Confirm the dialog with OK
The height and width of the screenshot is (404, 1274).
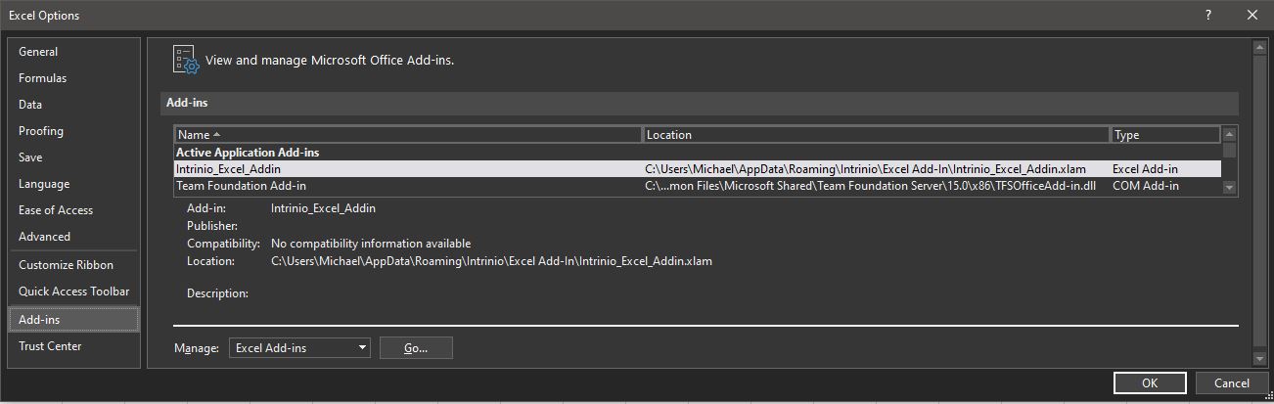point(1150,383)
